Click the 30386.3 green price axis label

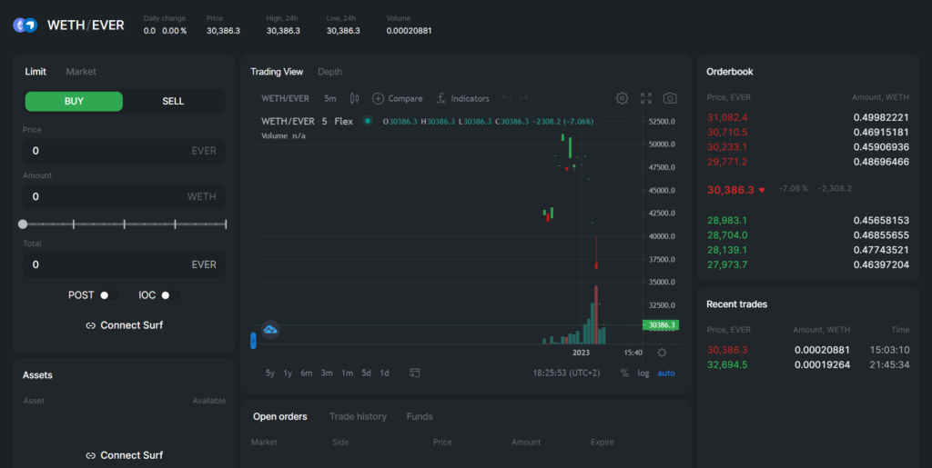tap(661, 325)
